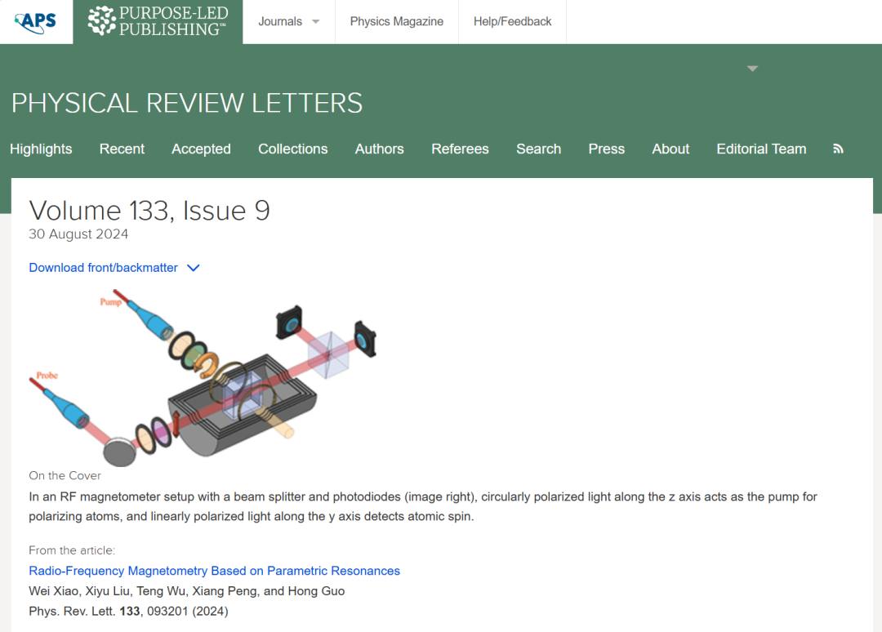Click the author list starting with Wei Xiao
The image size is (882, 632).
[187, 591]
